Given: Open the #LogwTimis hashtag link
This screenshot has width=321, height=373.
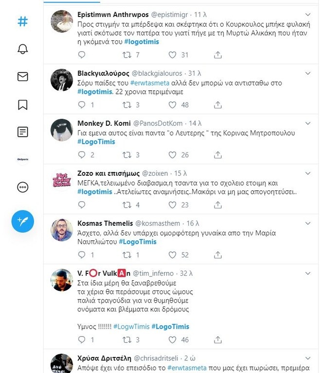Looking at the screenshot, I should tap(131, 326).
